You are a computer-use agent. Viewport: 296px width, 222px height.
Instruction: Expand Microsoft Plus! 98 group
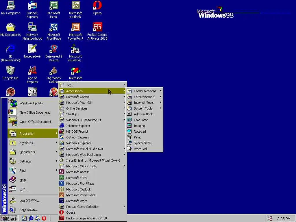click(92, 103)
